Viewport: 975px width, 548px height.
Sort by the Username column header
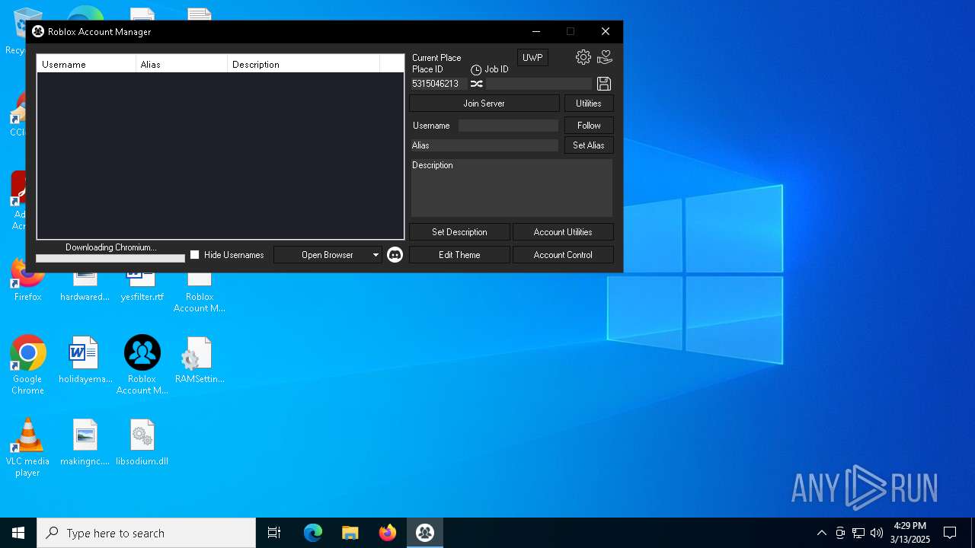coord(87,64)
